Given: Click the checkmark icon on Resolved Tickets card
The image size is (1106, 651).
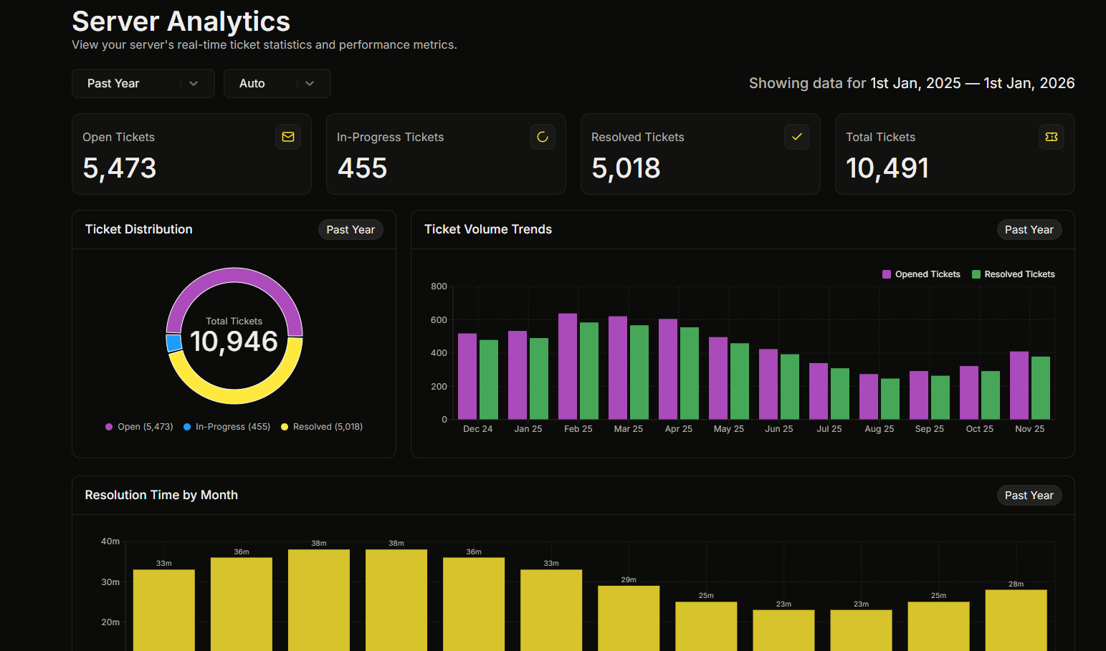Looking at the screenshot, I should point(797,137).
